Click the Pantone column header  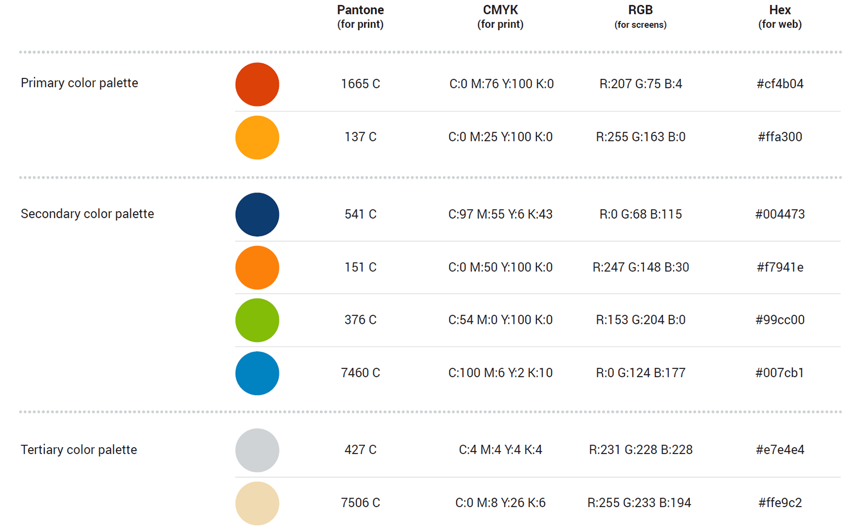(360, 17)
